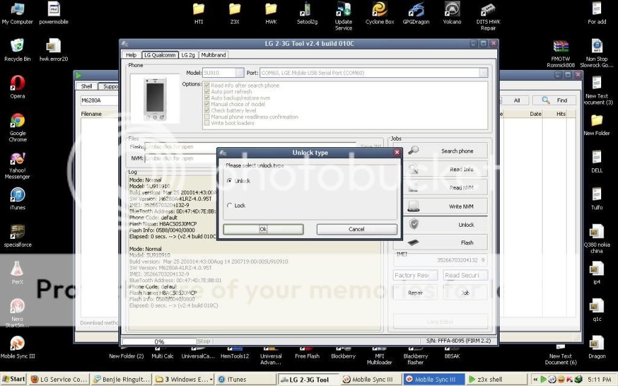618x386 pixels.
Task: Launch the DITS HWK Repair icon
Action: click(488, 16)
